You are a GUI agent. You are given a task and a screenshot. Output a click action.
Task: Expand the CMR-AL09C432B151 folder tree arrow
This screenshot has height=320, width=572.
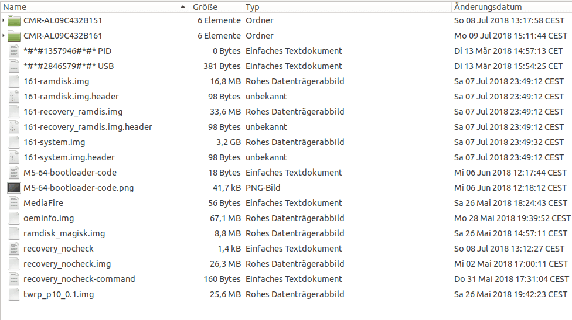(4, 20)
